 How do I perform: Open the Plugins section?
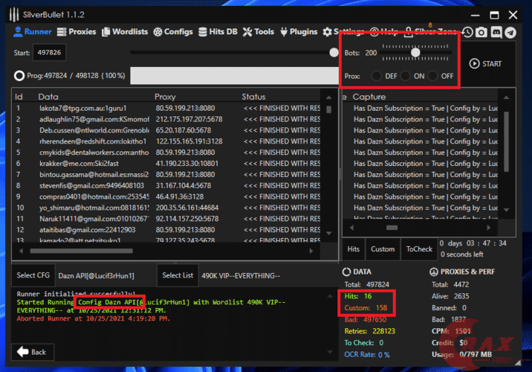coord(299,32)
